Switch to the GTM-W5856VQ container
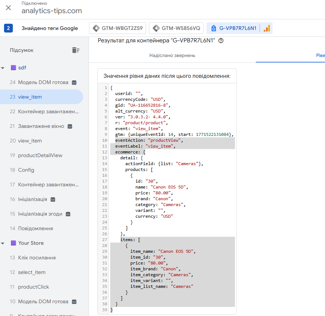This screenshot has width=325, height=316. (x=177, y=28)
